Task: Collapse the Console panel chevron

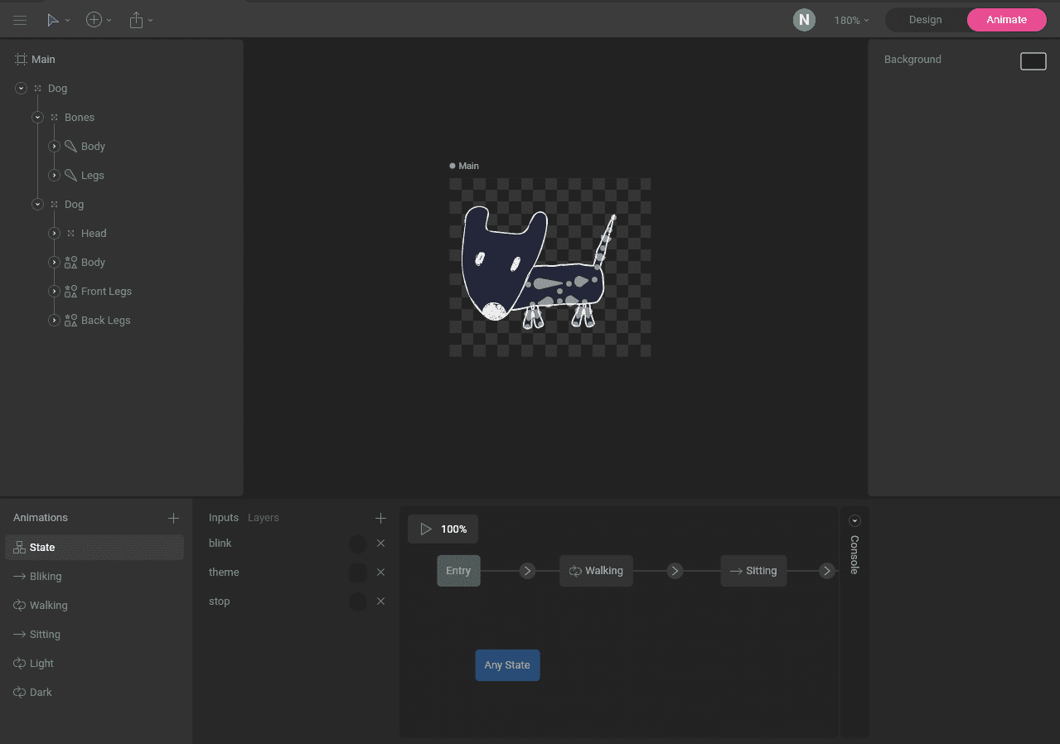Action: tap(854, 521)
